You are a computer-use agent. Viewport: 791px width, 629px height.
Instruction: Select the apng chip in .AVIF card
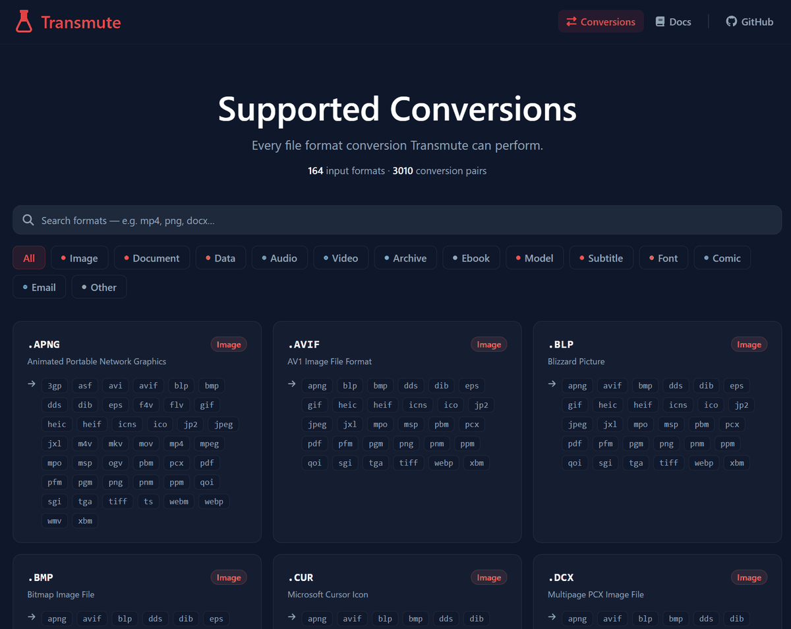317,386
